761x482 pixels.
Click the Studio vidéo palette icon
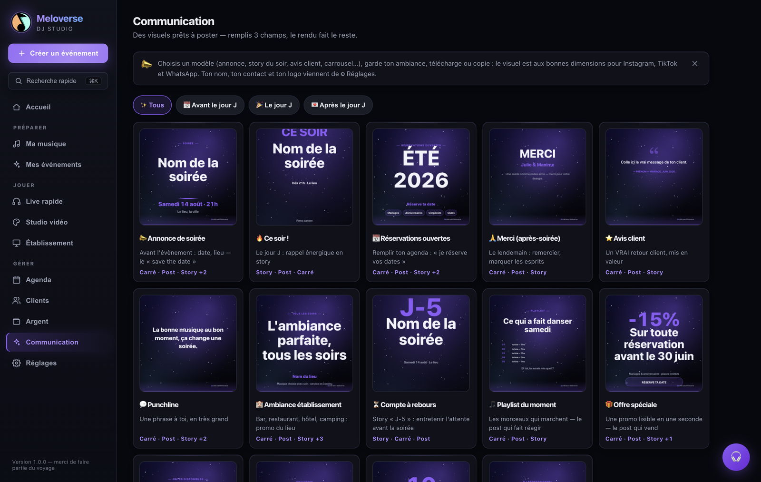pyautogui.click(x=17, y=222)
